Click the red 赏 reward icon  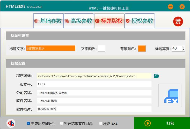point(178,22)
